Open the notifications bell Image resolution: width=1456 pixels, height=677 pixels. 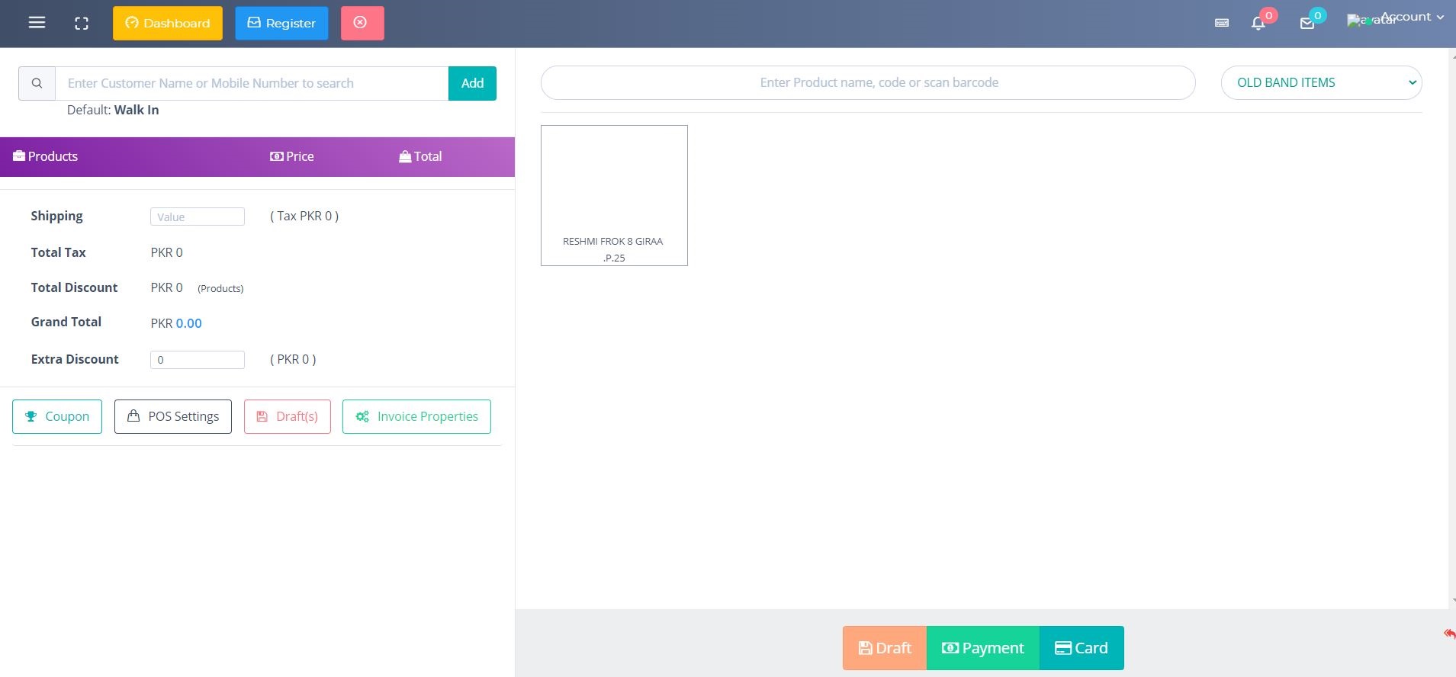pos(1258,23)
